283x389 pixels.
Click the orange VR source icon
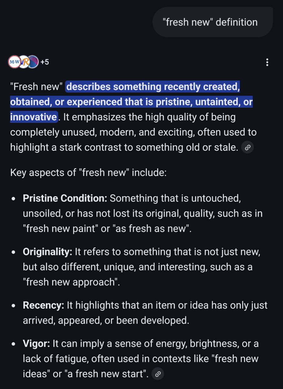(24, 62)
